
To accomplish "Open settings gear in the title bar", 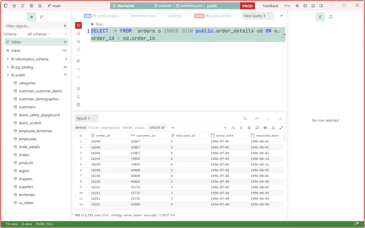I will 297,6.
